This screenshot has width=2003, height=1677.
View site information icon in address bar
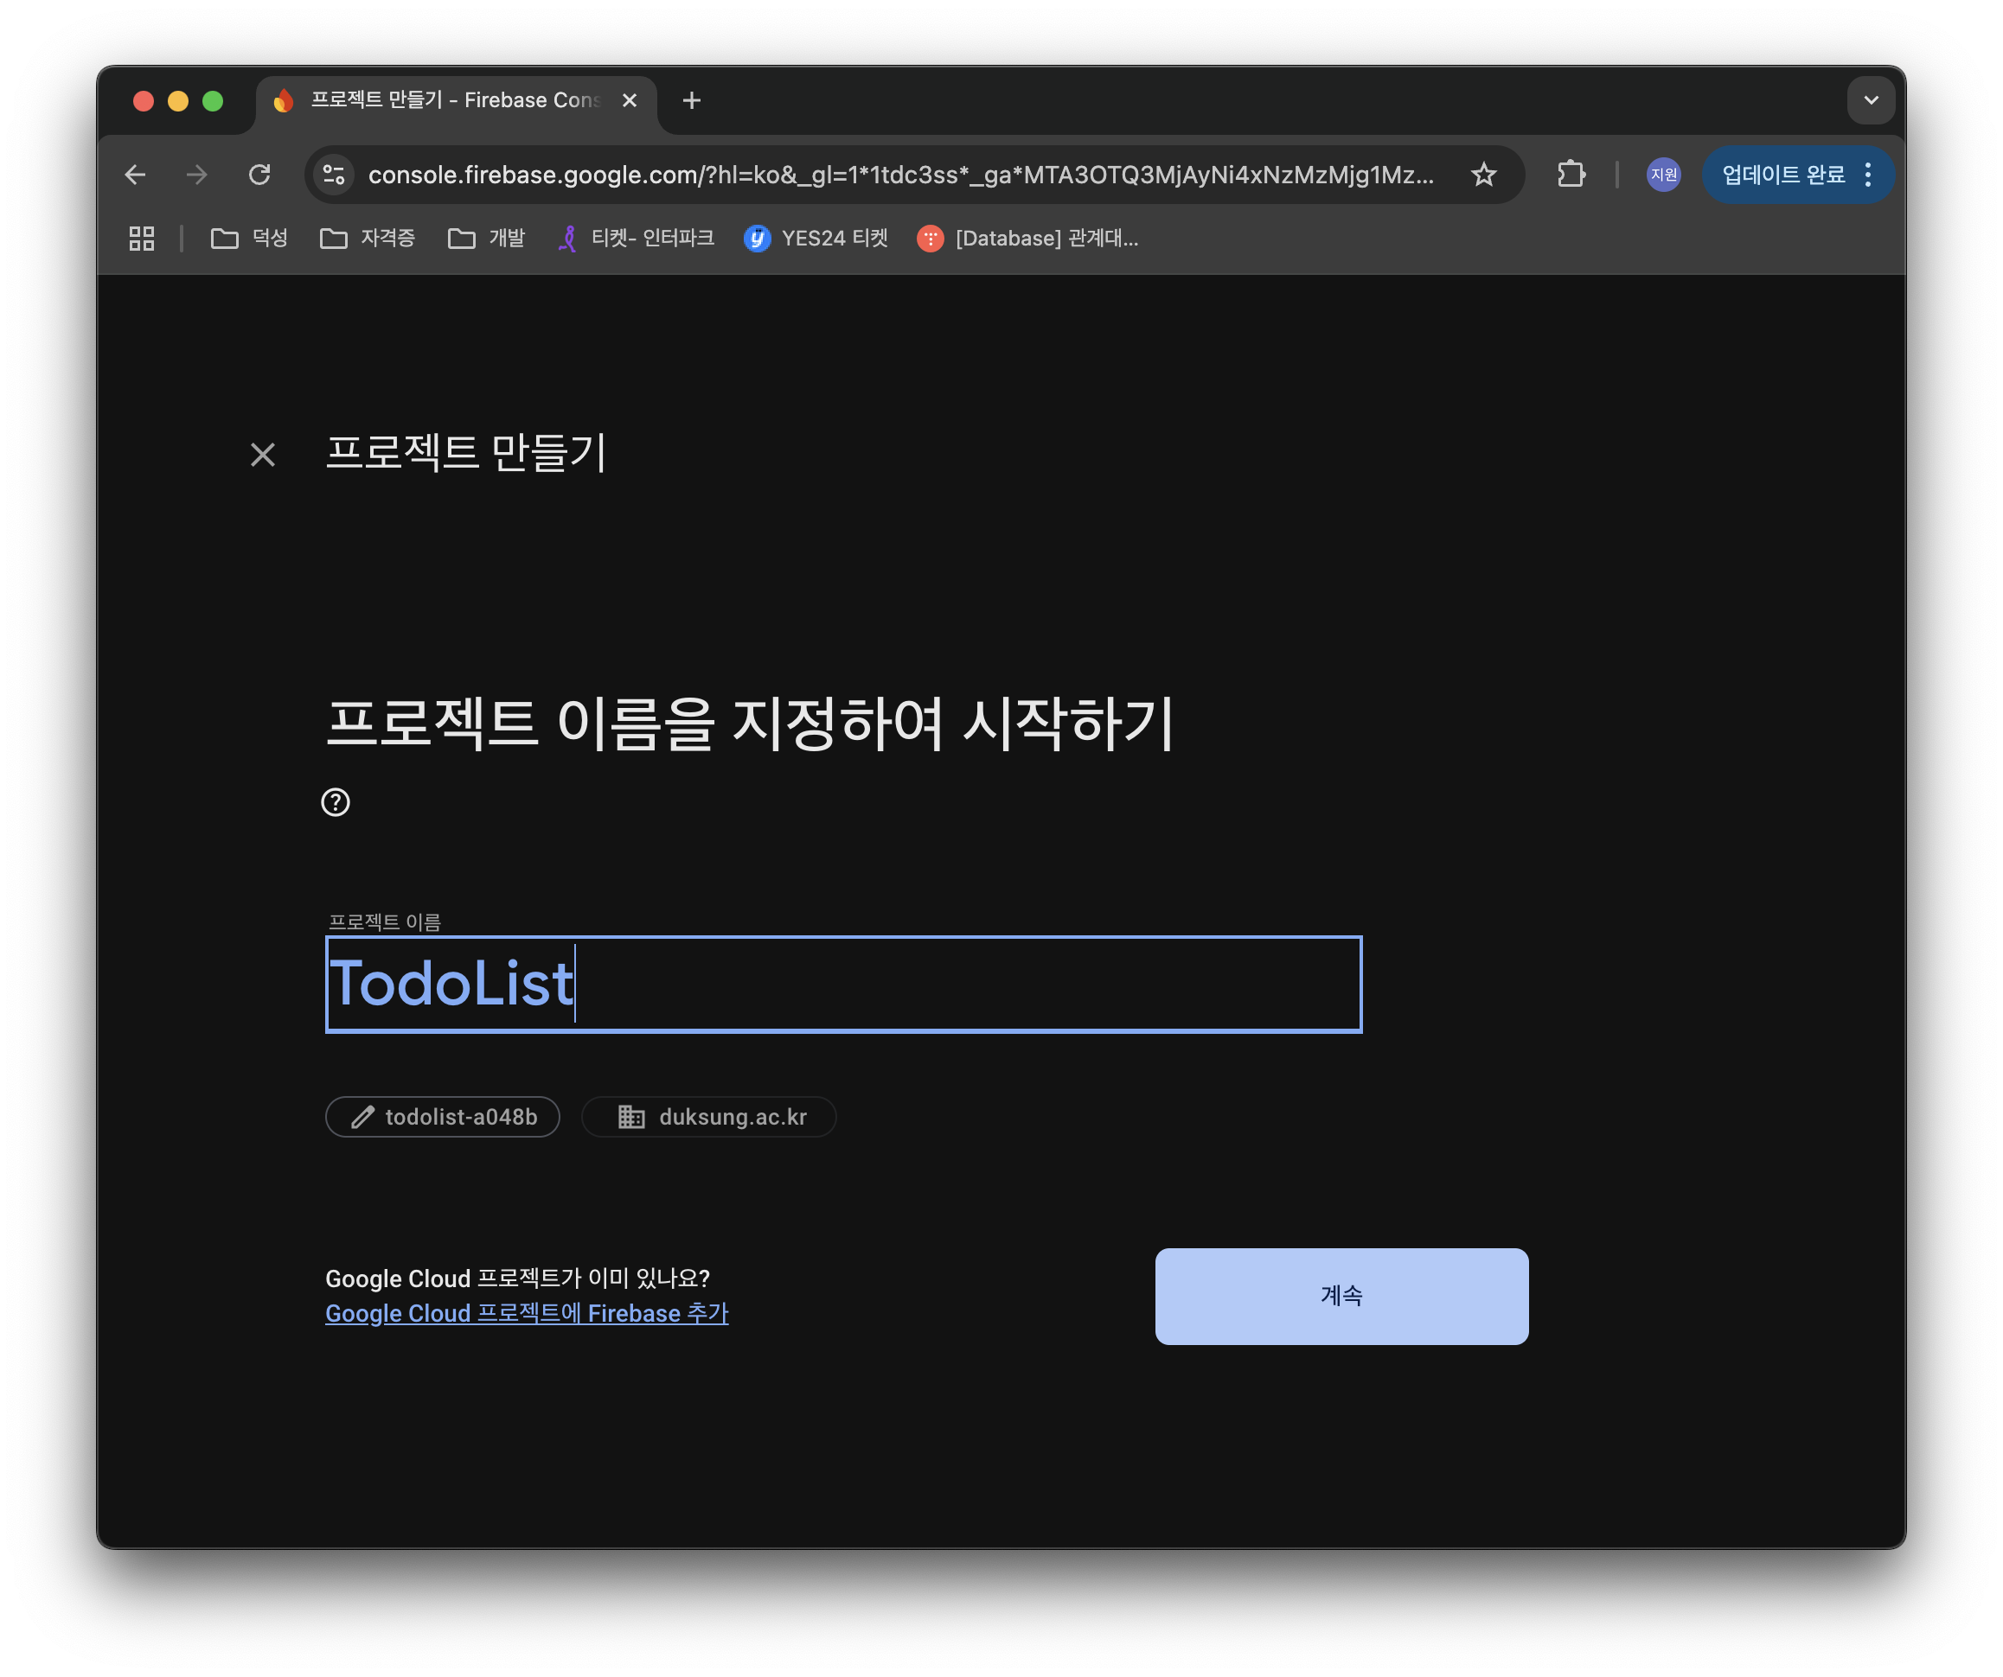point(334,175)
